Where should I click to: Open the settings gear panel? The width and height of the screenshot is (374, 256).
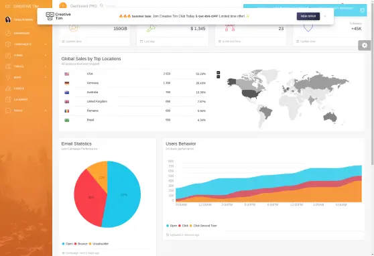(365, 46)
